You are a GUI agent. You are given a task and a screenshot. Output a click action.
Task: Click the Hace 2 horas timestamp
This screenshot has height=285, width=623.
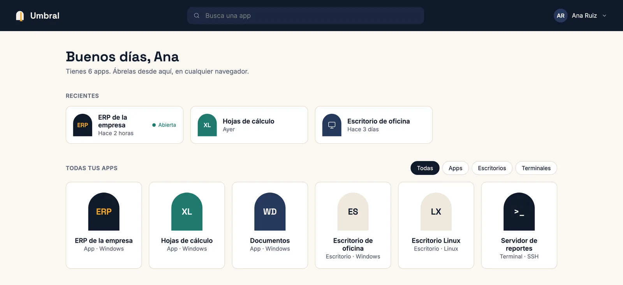click(x=116, y=133)
